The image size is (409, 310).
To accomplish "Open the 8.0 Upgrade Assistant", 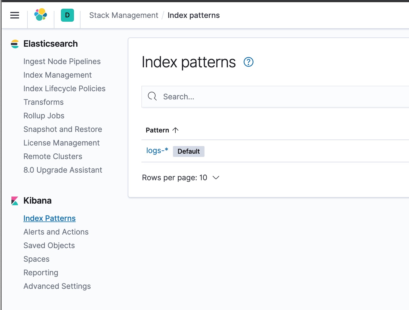I will point(63,170).
